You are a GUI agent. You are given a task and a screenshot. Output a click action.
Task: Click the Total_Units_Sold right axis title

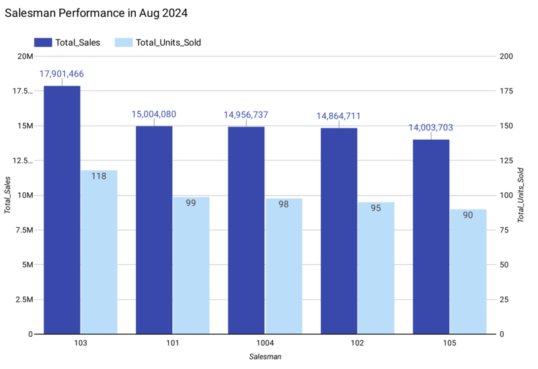pyautogui.click(x=521, y=195)
